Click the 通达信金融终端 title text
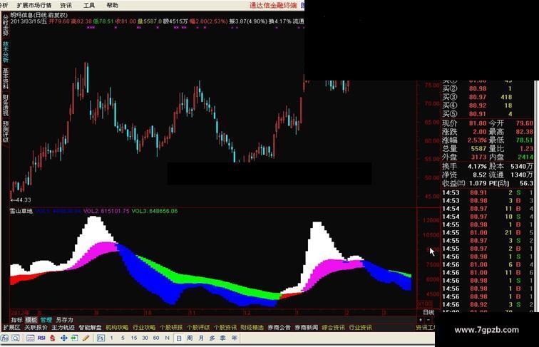The width and height of the screenshot is (539, 347). tap(273, 5)
